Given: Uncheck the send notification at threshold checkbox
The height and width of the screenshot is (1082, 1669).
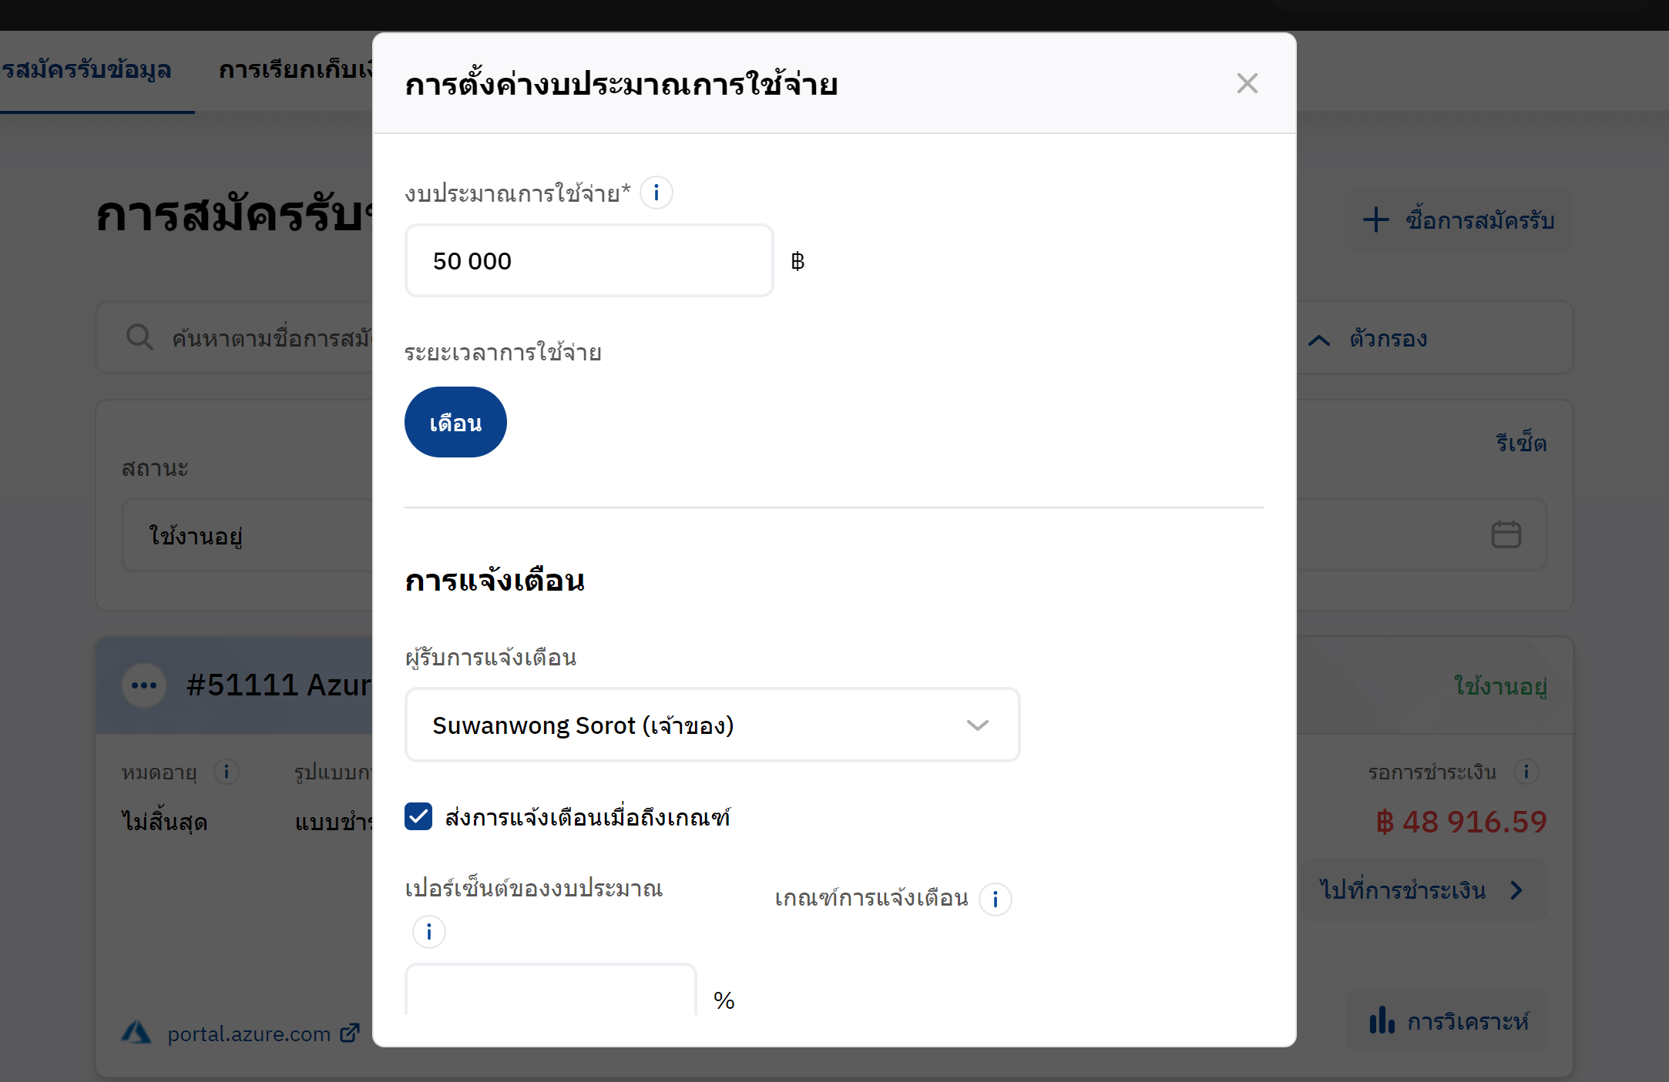Looking at the screenshot, I should pyautogui.click(x=418, y=816).
